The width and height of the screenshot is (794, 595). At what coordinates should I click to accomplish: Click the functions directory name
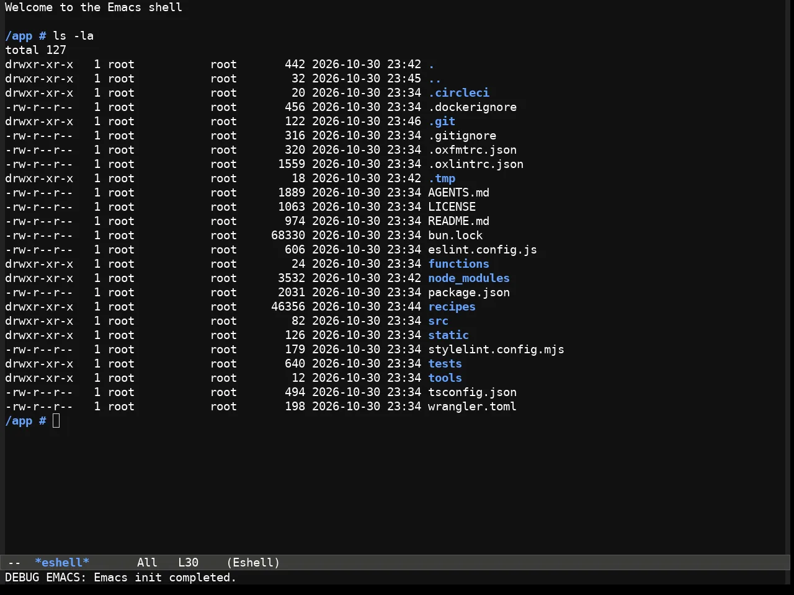tap(458, 264)
